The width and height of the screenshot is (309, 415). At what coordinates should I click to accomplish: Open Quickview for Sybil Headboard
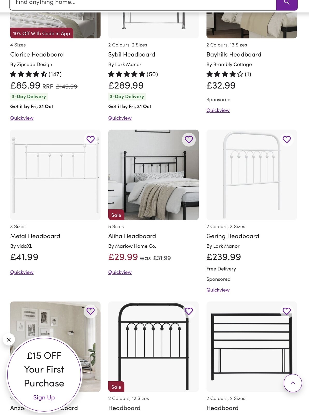(120, 118)
